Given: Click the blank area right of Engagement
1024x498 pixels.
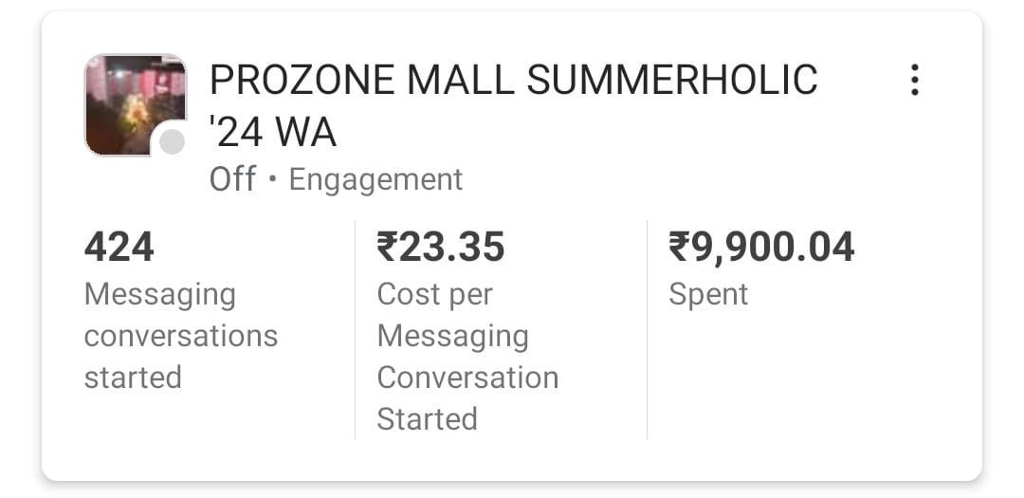Looking at the screenshot, I should [x=664, y=179].
